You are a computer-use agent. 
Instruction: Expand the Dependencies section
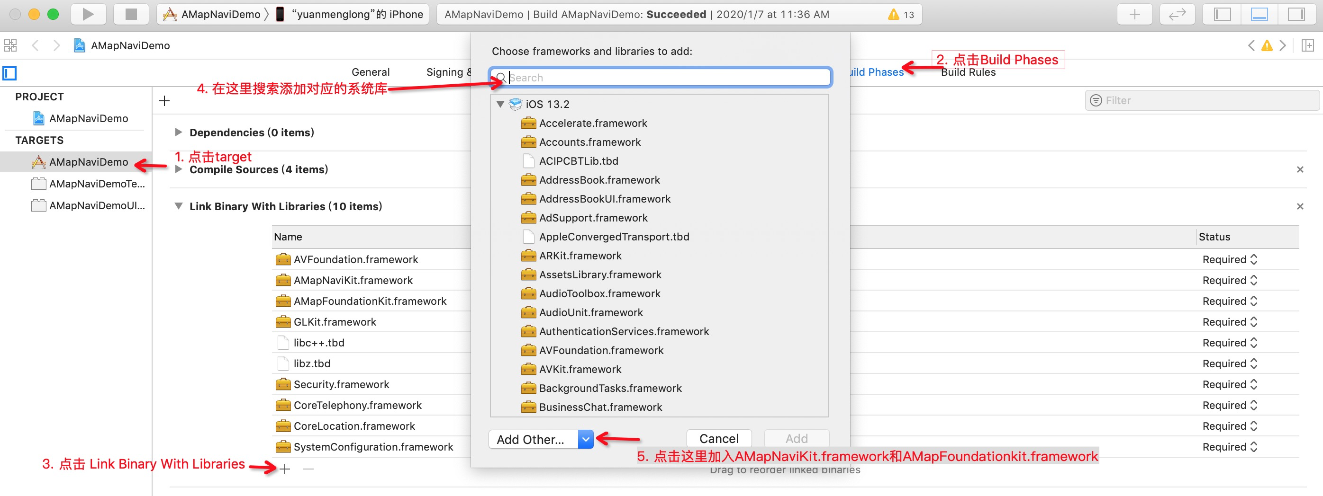click(x=178, y=133)
